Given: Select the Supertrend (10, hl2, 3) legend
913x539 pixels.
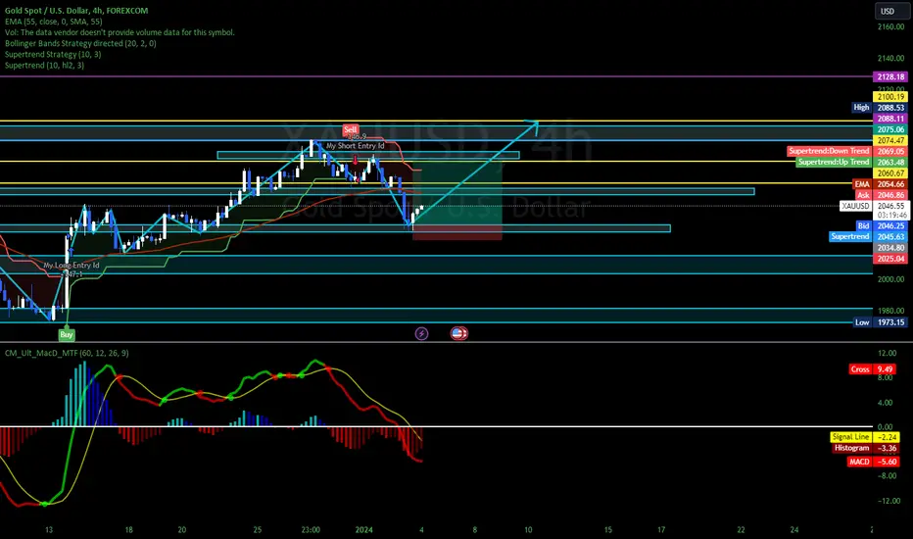Looking at the screenshot, I should 44,66.
